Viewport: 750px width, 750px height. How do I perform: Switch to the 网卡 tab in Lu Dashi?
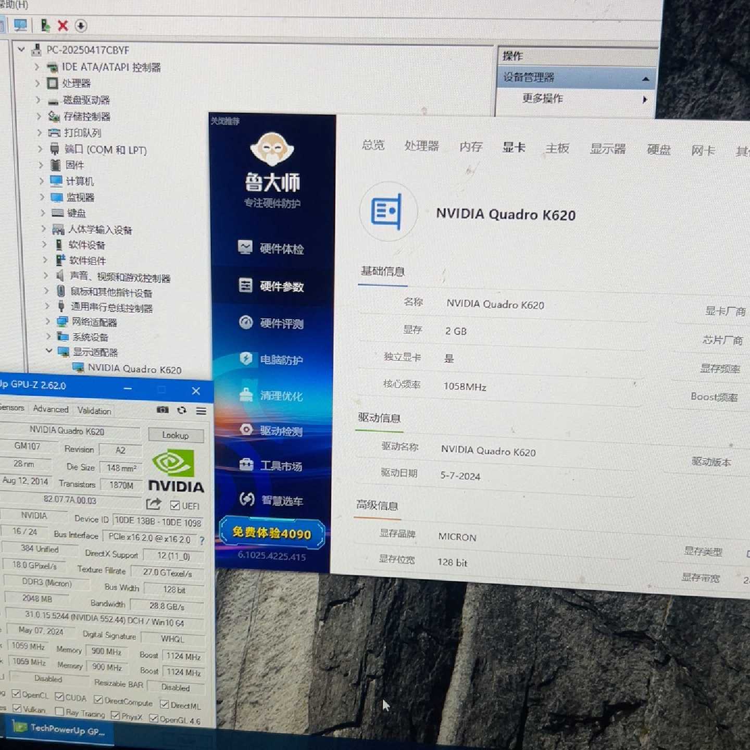[703, 151]
